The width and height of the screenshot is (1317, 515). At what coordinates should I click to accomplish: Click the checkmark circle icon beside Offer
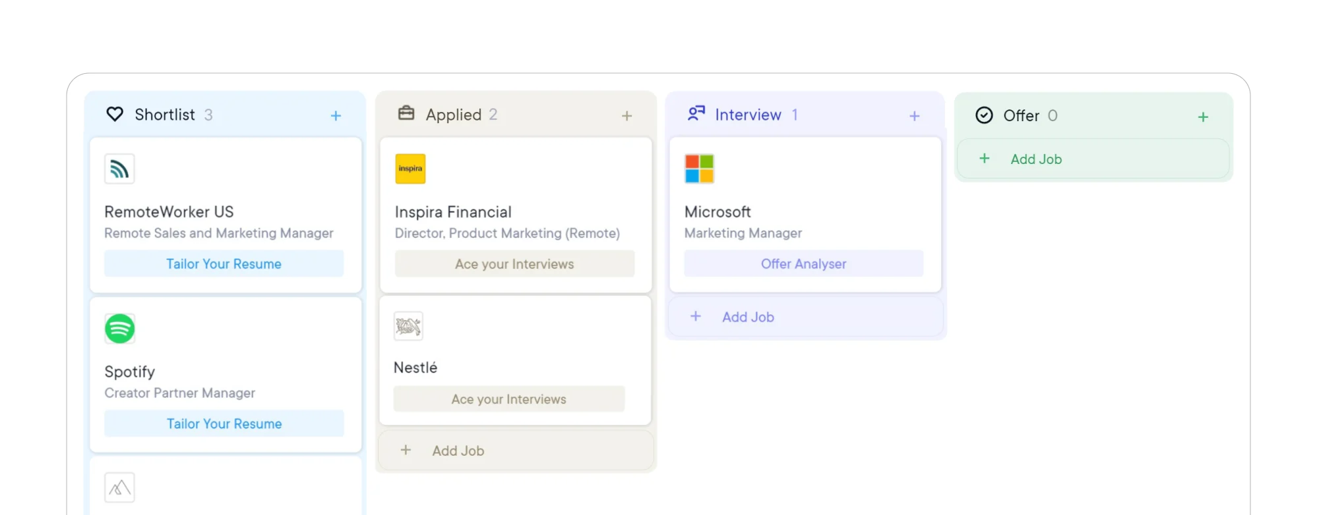(984, 115)
